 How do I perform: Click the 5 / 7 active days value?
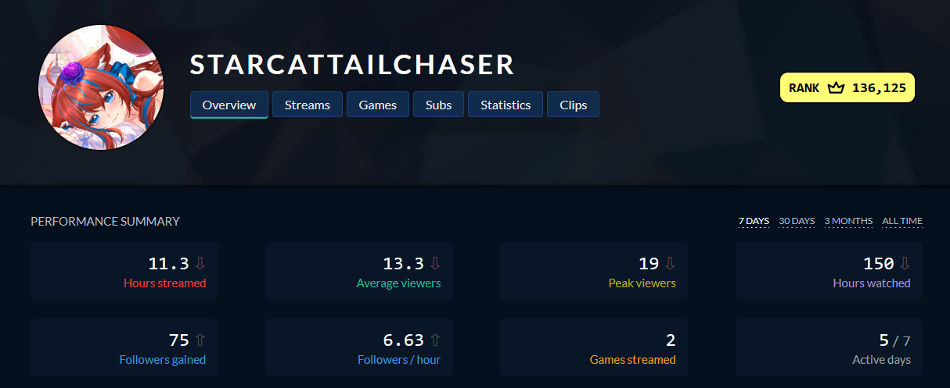click(895, 340)
